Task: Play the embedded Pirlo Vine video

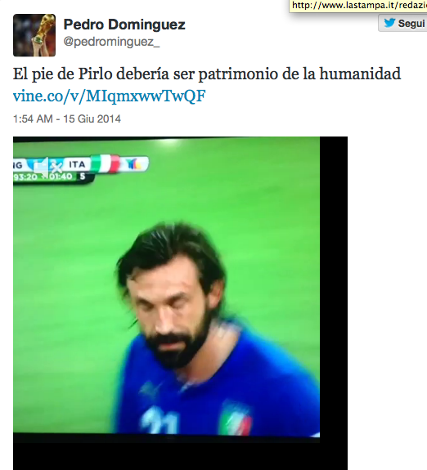Action: tap(167, 286)
